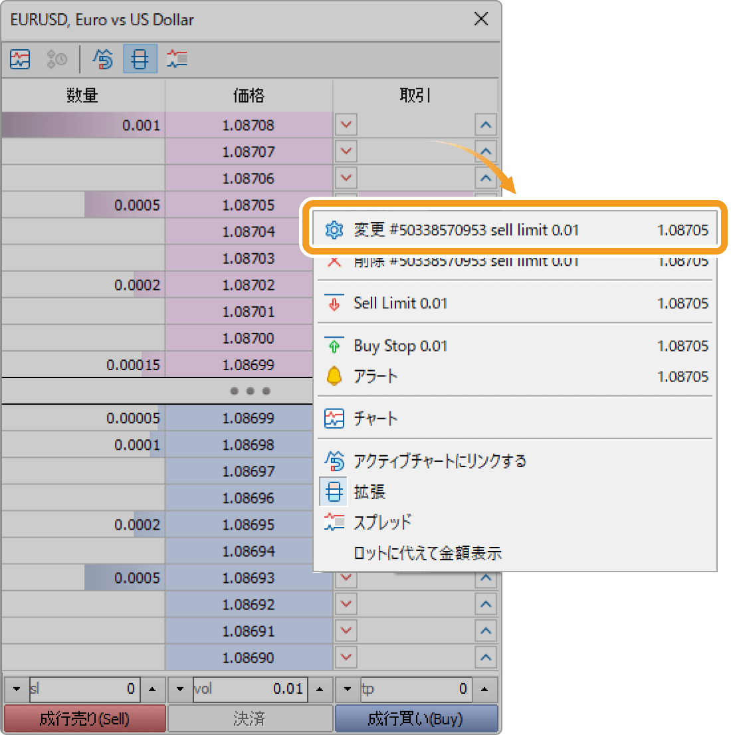Click buy up-arrow at price 1.08691
Image resolution: width=731 pixels, height=735 pixels.
pos(486,631)
